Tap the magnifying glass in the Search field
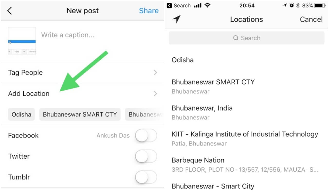The height and width of the screenshot is (193, 329). click(x=236, y=38)
